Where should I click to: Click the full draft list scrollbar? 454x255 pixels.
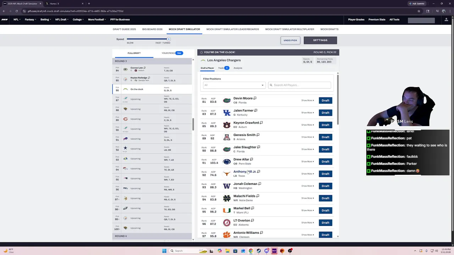click(x=193, y=124)
